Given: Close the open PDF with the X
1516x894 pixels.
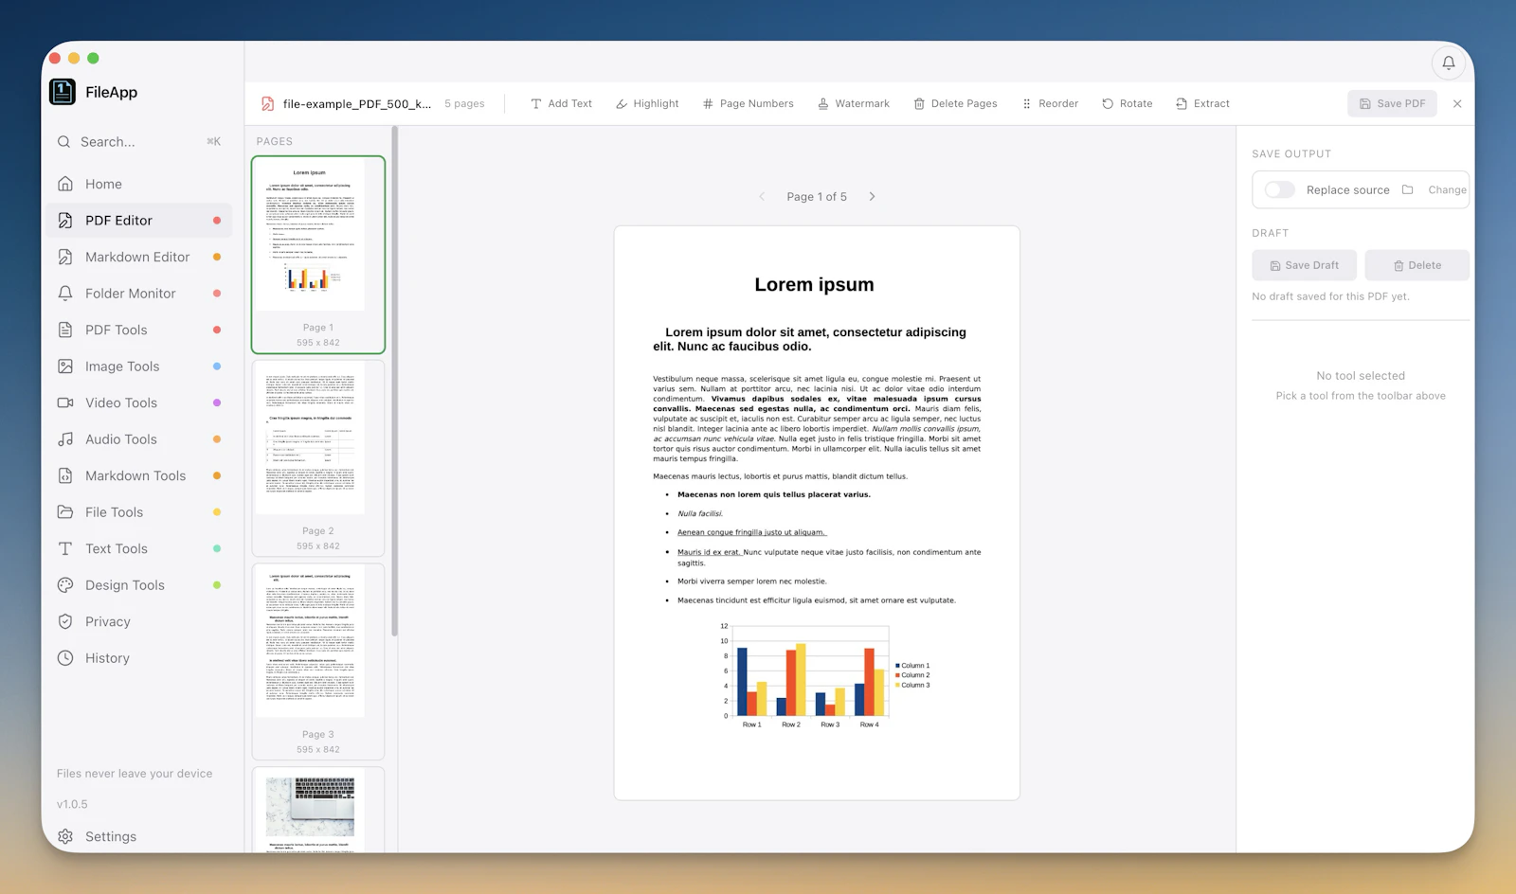Looking at the screenshot, I should click(x=1457, y=104).
